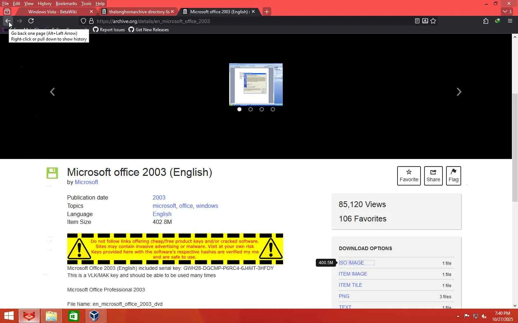Open the English language link
This screenshot has width=518, height=323.
[162, 214]
